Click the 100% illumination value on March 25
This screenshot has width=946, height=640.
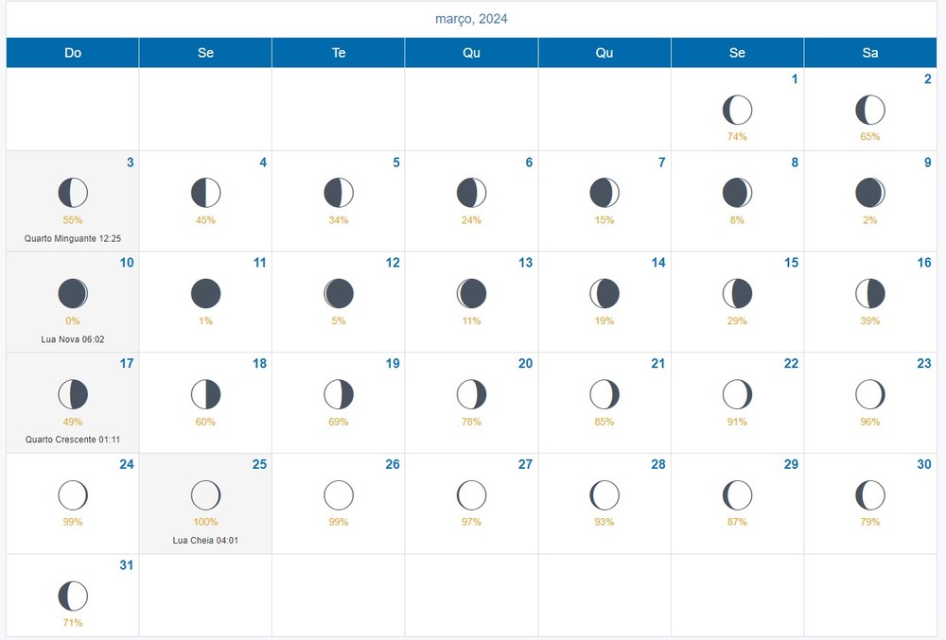pyautogui.click(x=205, y=522)
